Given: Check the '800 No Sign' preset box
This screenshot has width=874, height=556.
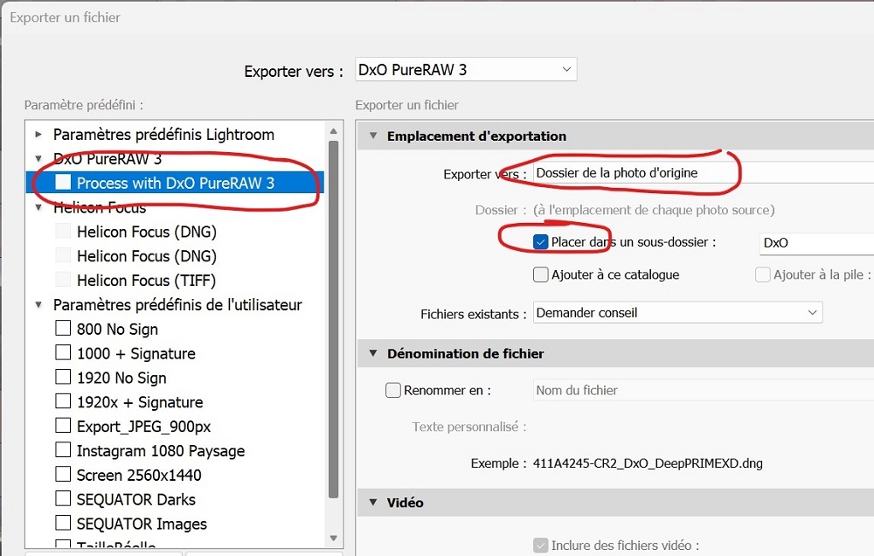Looking at the screenshot, I should pyautogui.click(x=63, y=329).
